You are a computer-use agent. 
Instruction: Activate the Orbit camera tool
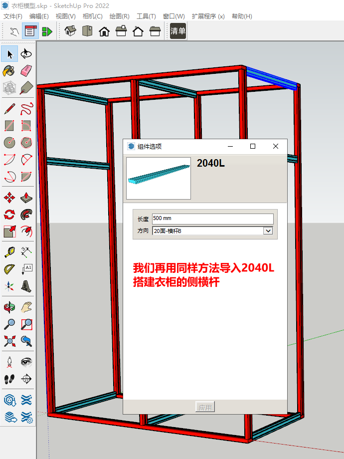click(9, 306)
